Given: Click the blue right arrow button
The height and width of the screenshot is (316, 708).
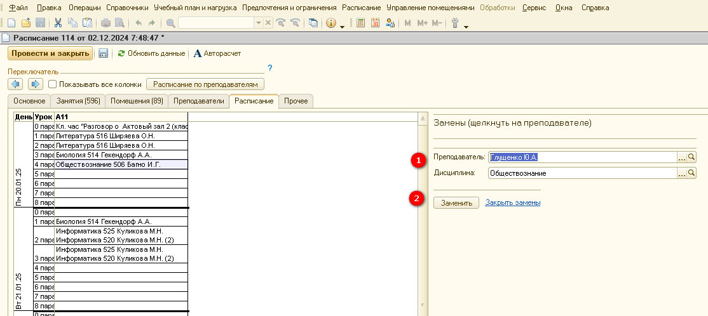Looking at the screenshot, I should point(35,84).
